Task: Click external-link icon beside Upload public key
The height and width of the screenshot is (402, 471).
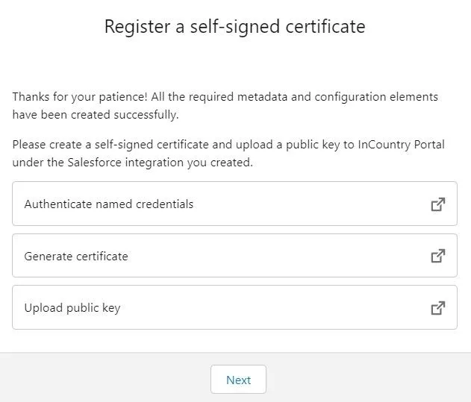Action: point(438,308)
